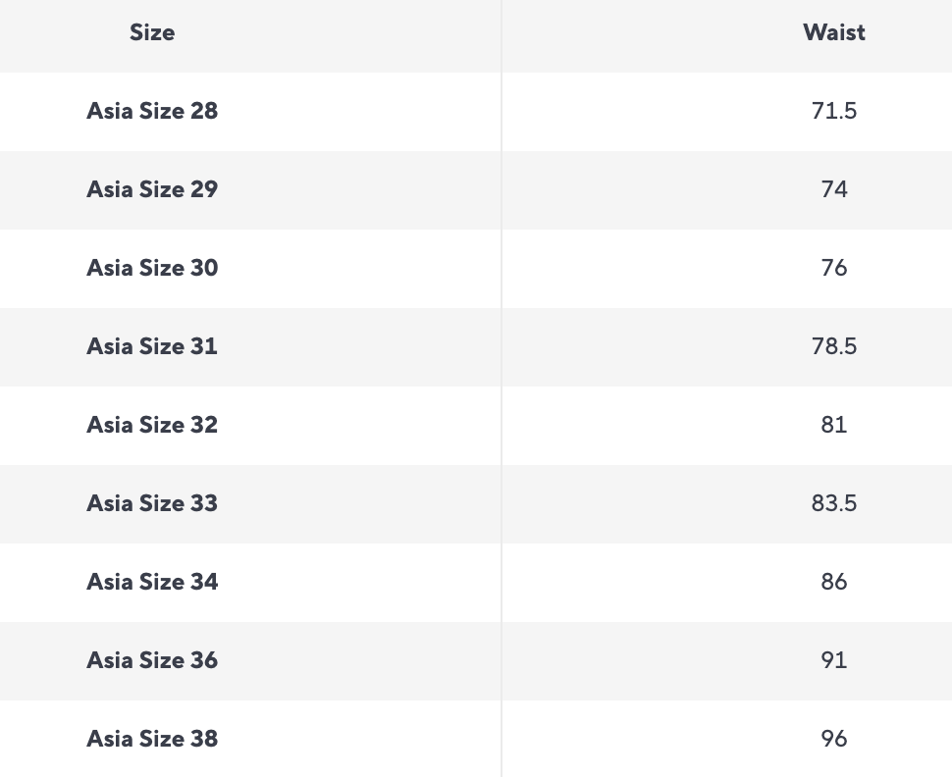Select the Asia Size 30 label
Viewport: 952px width, 777px height.
point(152,268)
